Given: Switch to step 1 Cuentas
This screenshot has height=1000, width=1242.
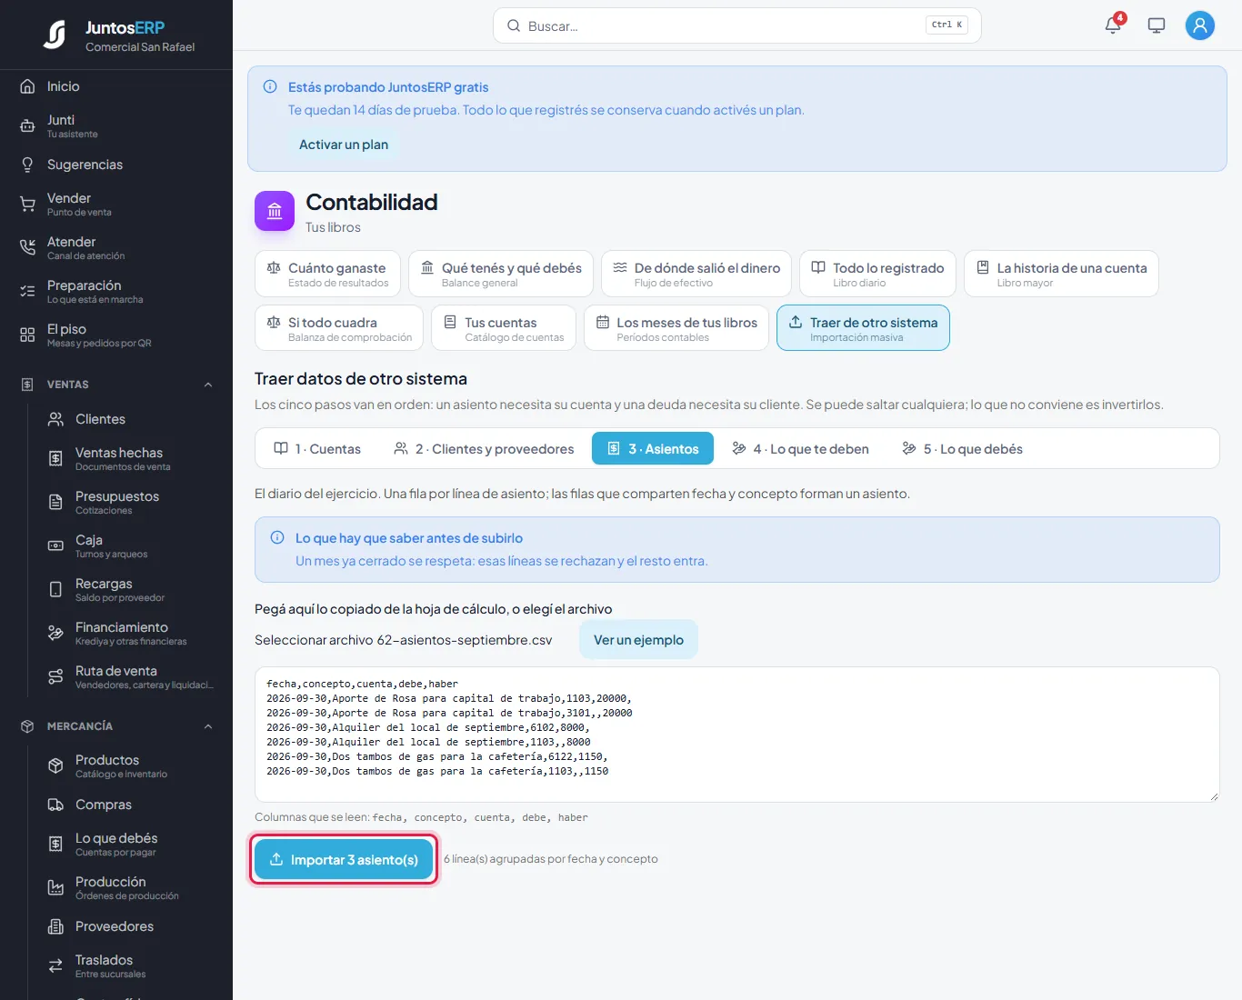Looking at the screenshot, I should click(317, 449).
